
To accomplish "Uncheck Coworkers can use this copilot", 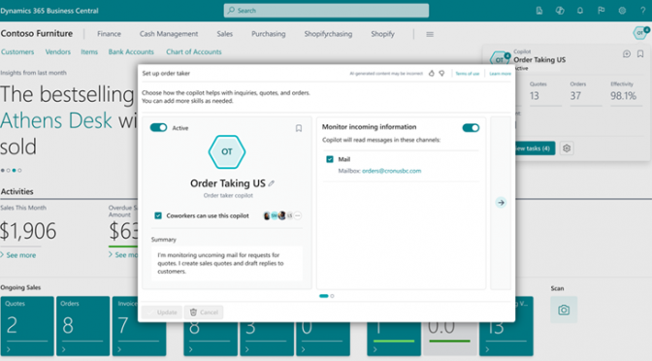I will pyautogui.click(x=158, y=215).
